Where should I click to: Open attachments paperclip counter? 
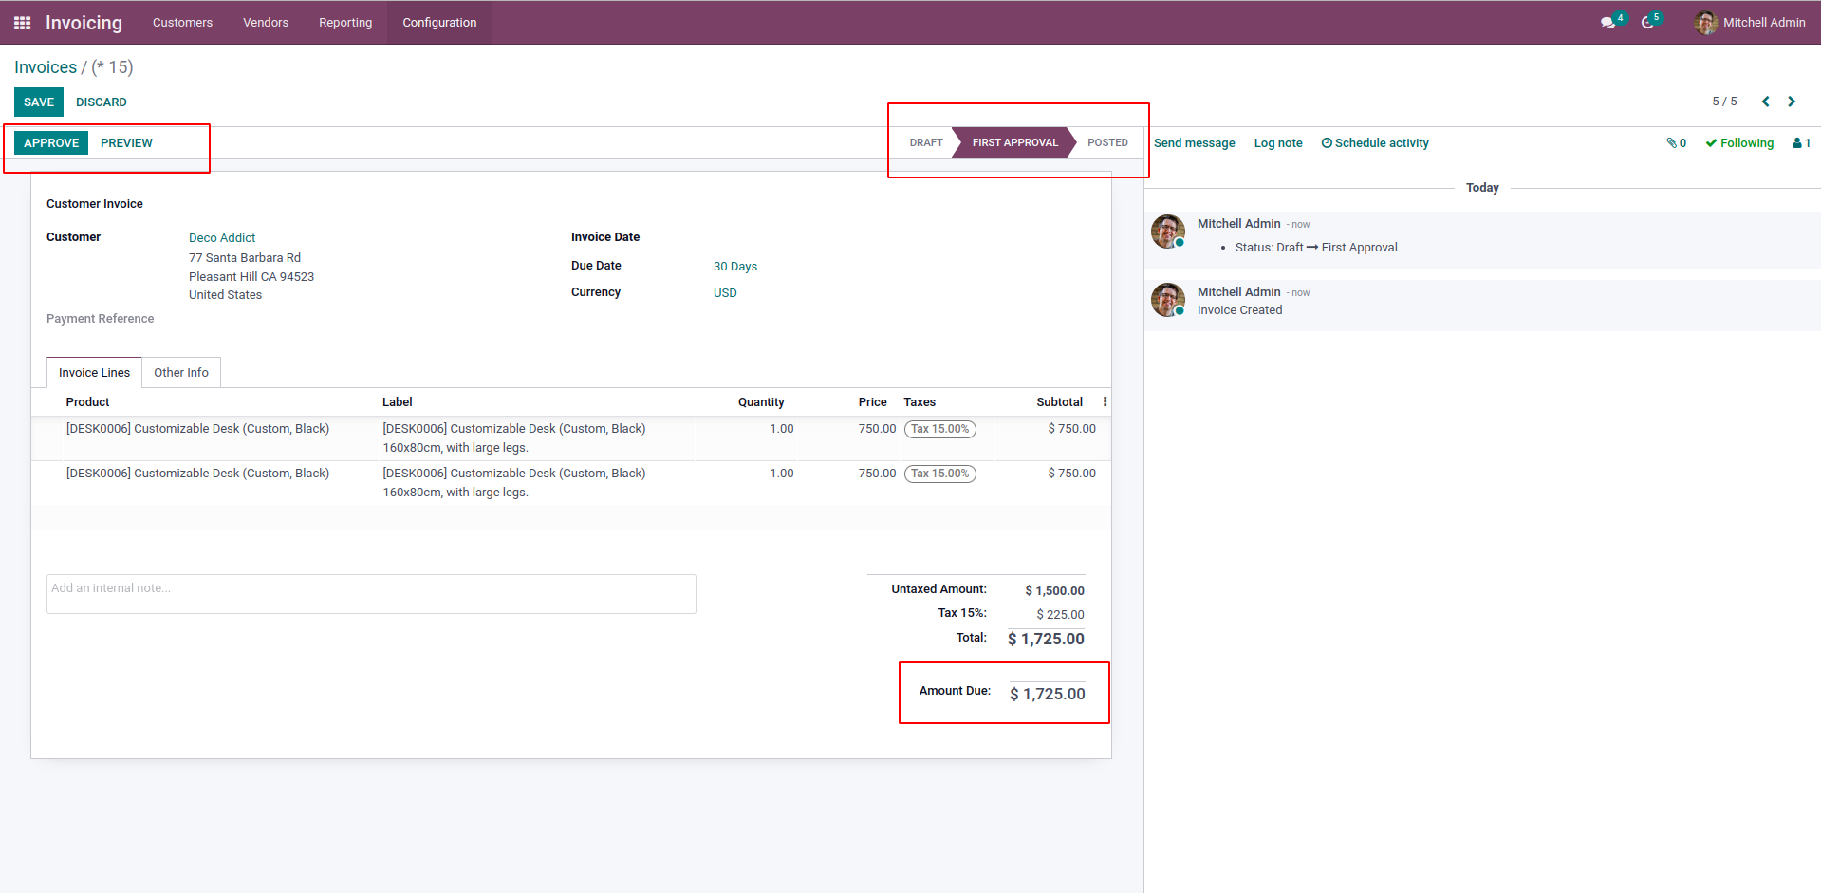(x=1676, y=143)
